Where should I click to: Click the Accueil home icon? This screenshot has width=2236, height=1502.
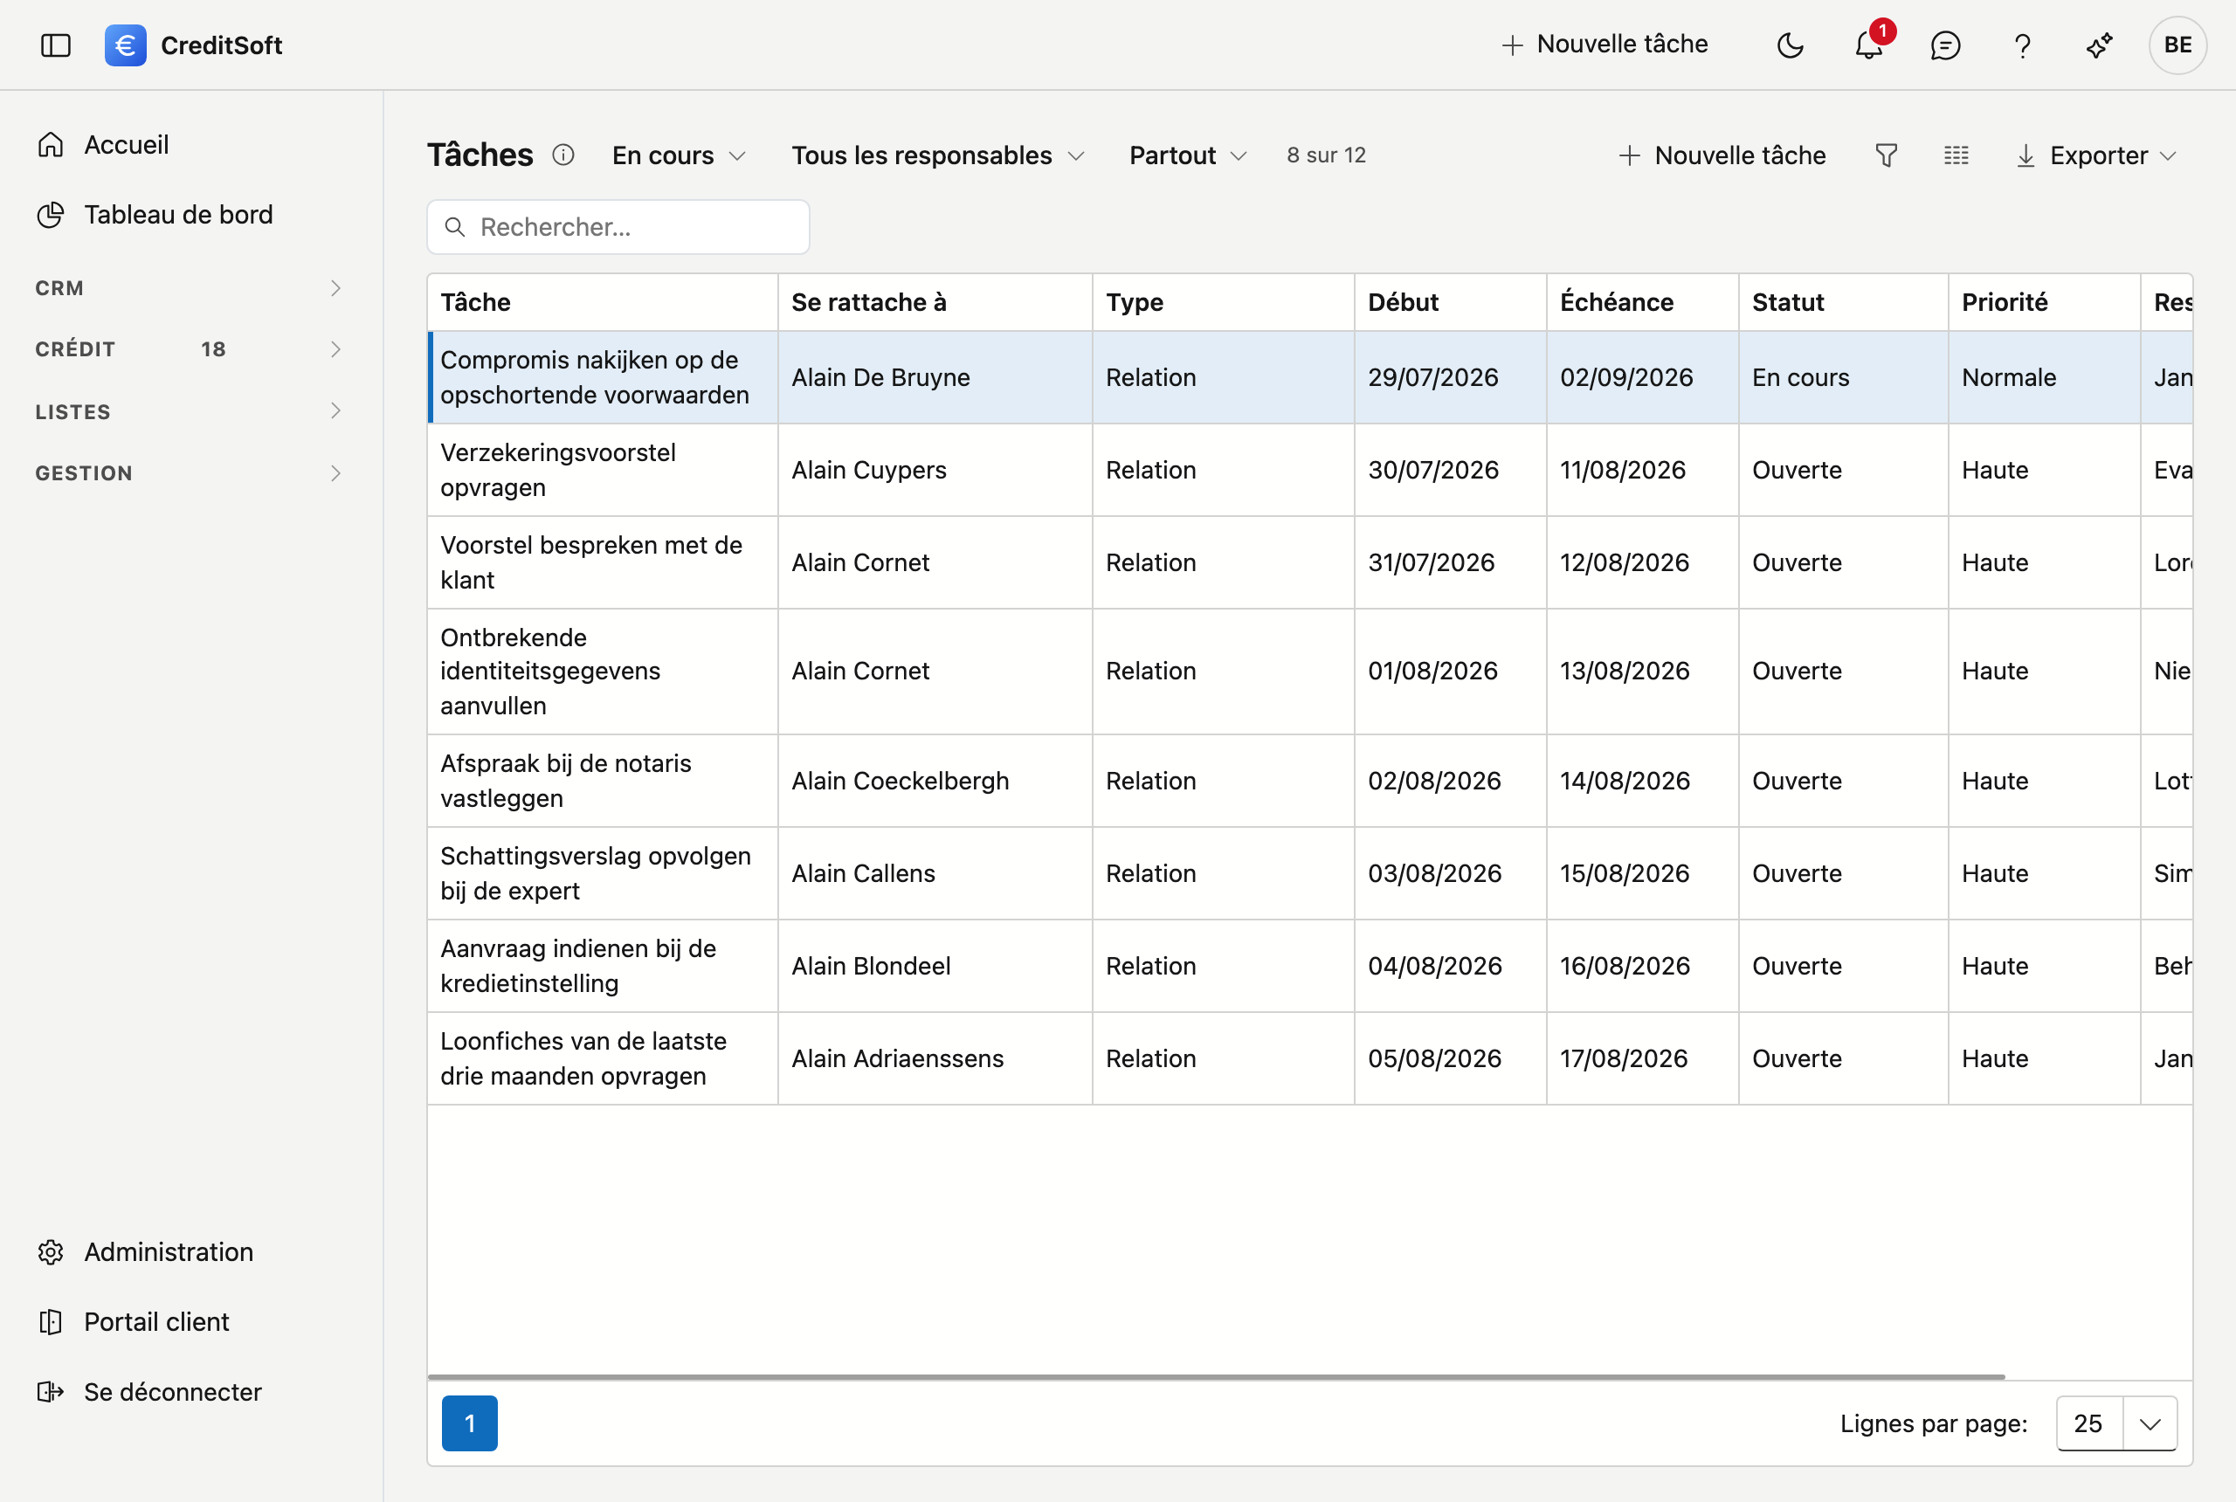point(51,145)
